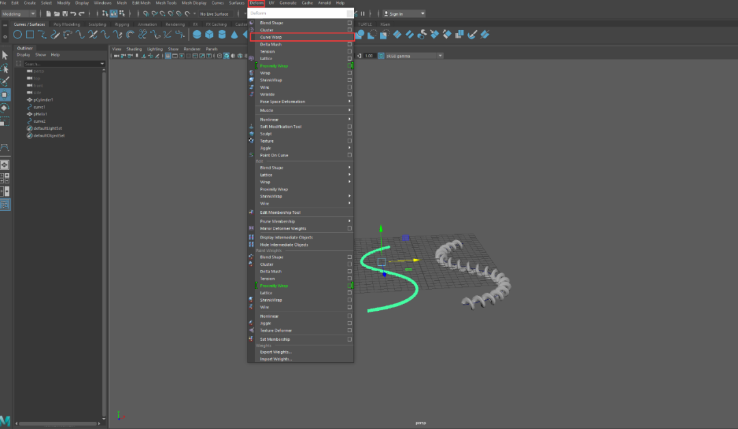The image size is (738, 429).
Task: Click the pause icon beside Sign In
Action: [x=362, y=14]
